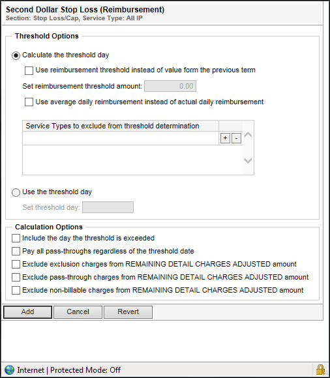Select Calculate the threshold day option
This screenshot has width=330, height=378.
pyautogui.click(x=16, y=55)
